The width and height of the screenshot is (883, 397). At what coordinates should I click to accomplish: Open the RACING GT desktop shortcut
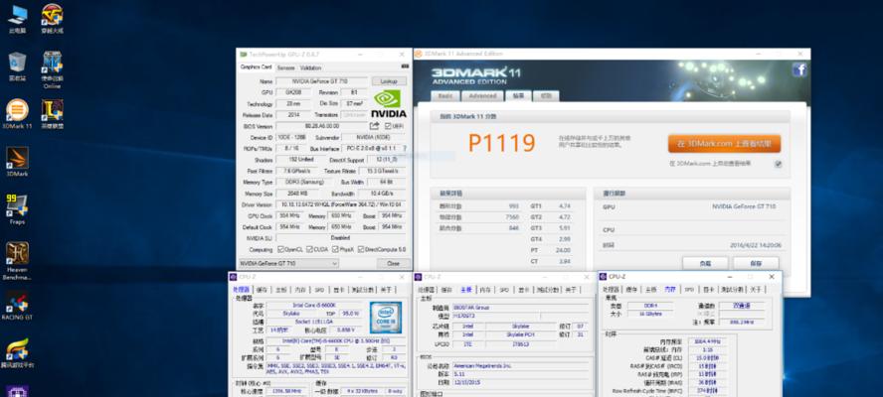tap(18, 306)
